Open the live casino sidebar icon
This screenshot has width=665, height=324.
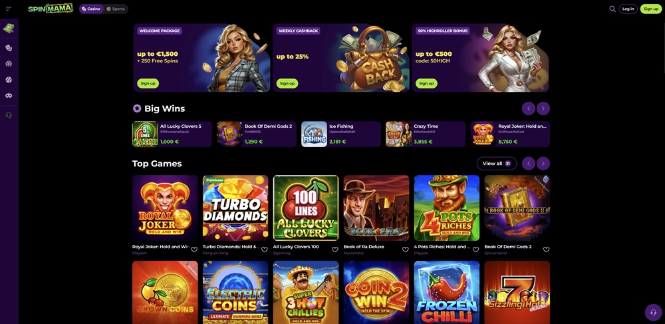tap(9, 64)
